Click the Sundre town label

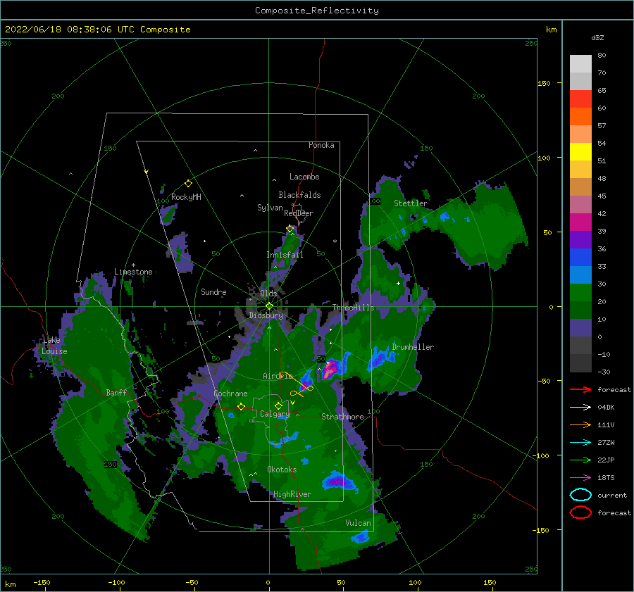[x=213, y=291]
